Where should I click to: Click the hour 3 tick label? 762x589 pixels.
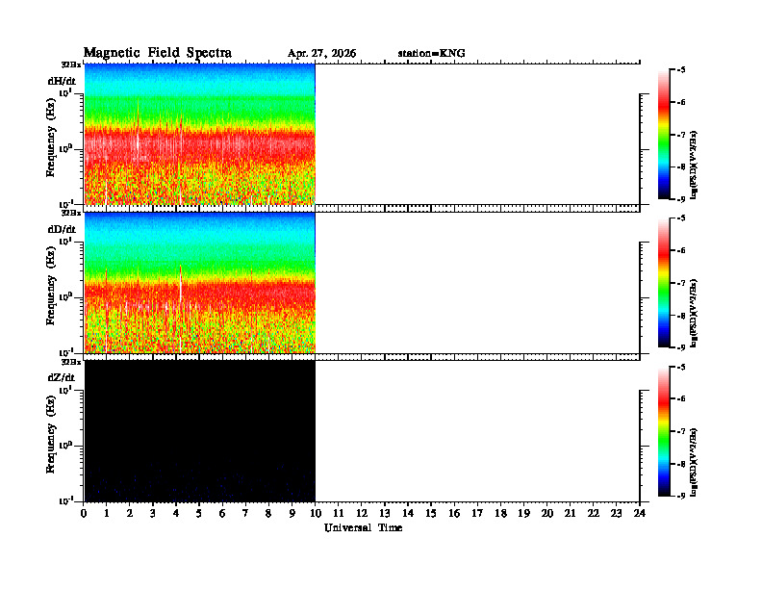click(x=153, y=514)
